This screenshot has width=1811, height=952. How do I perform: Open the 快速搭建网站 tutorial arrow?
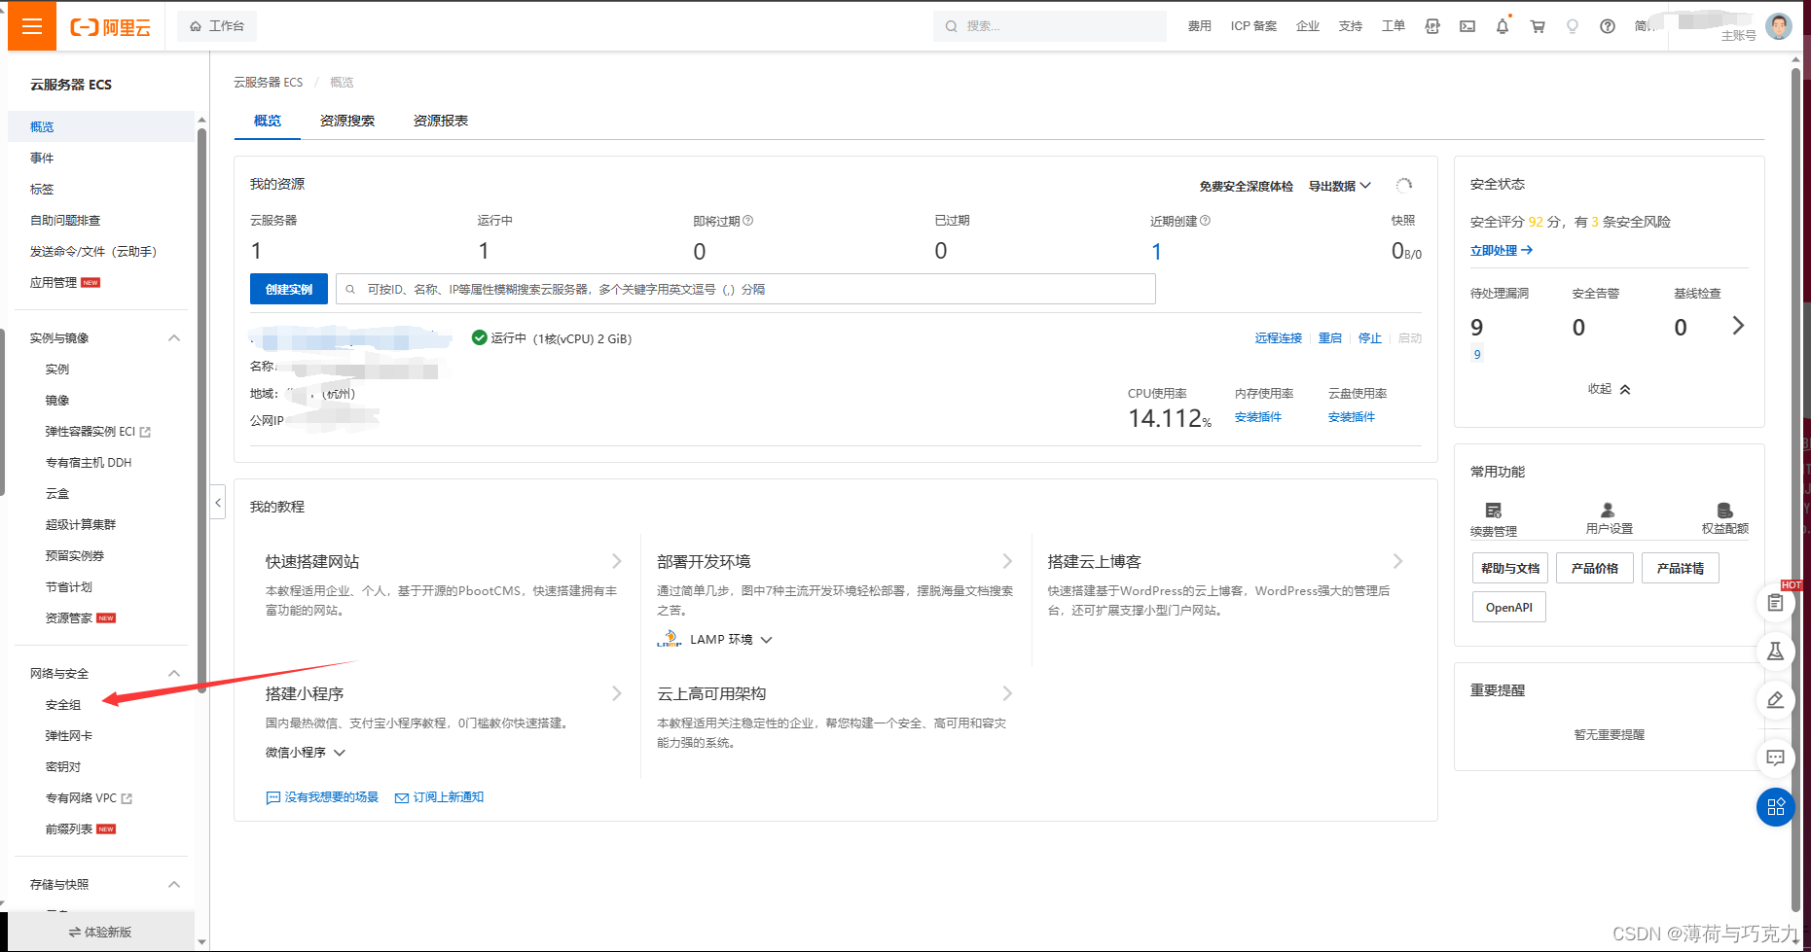(617, 561)
